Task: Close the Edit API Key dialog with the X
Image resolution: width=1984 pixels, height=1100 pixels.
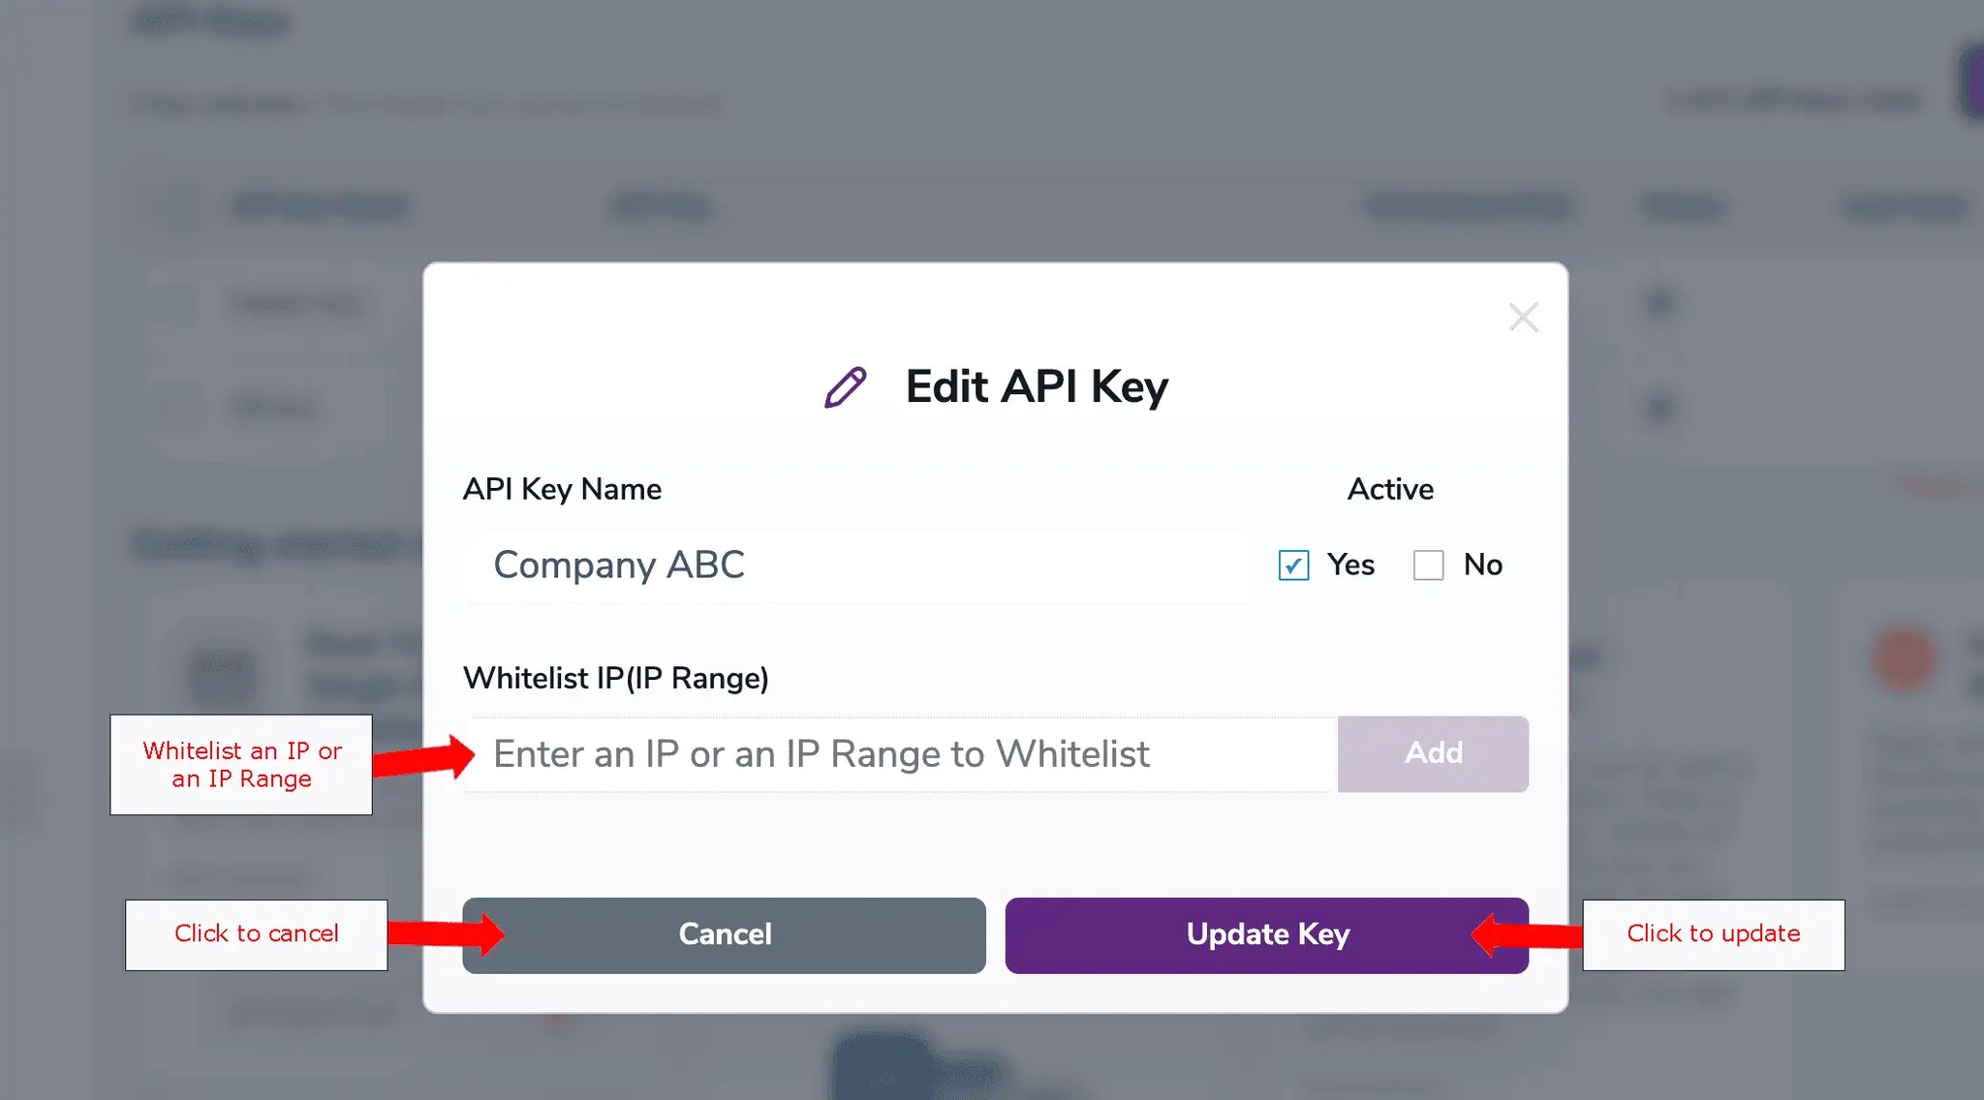Action: (x=1523, y=317)
